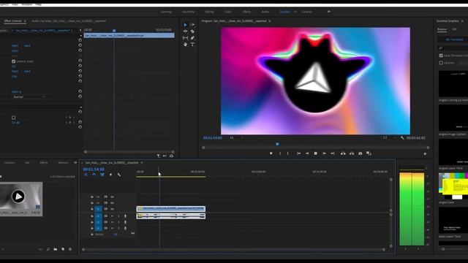Select the yellow color bars template thumbnail
468x263 pixels.
click(453, 186)
